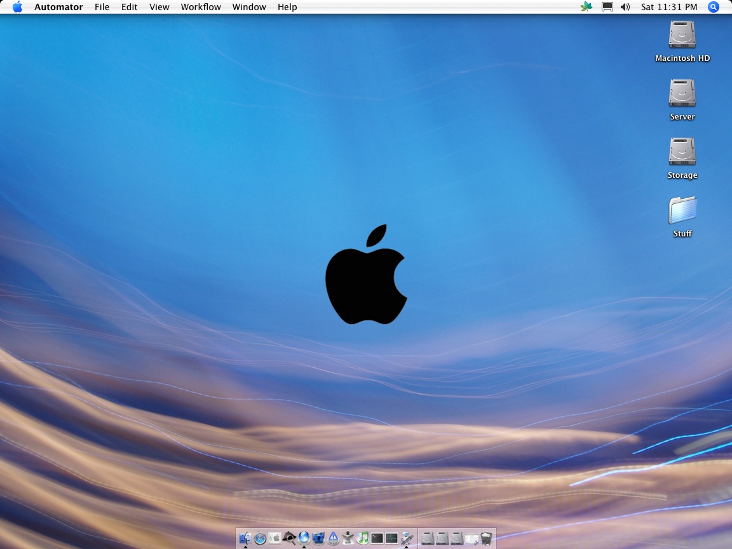The image size is (732, 549).
Task: Open the Edit menu
Action: 130,7
